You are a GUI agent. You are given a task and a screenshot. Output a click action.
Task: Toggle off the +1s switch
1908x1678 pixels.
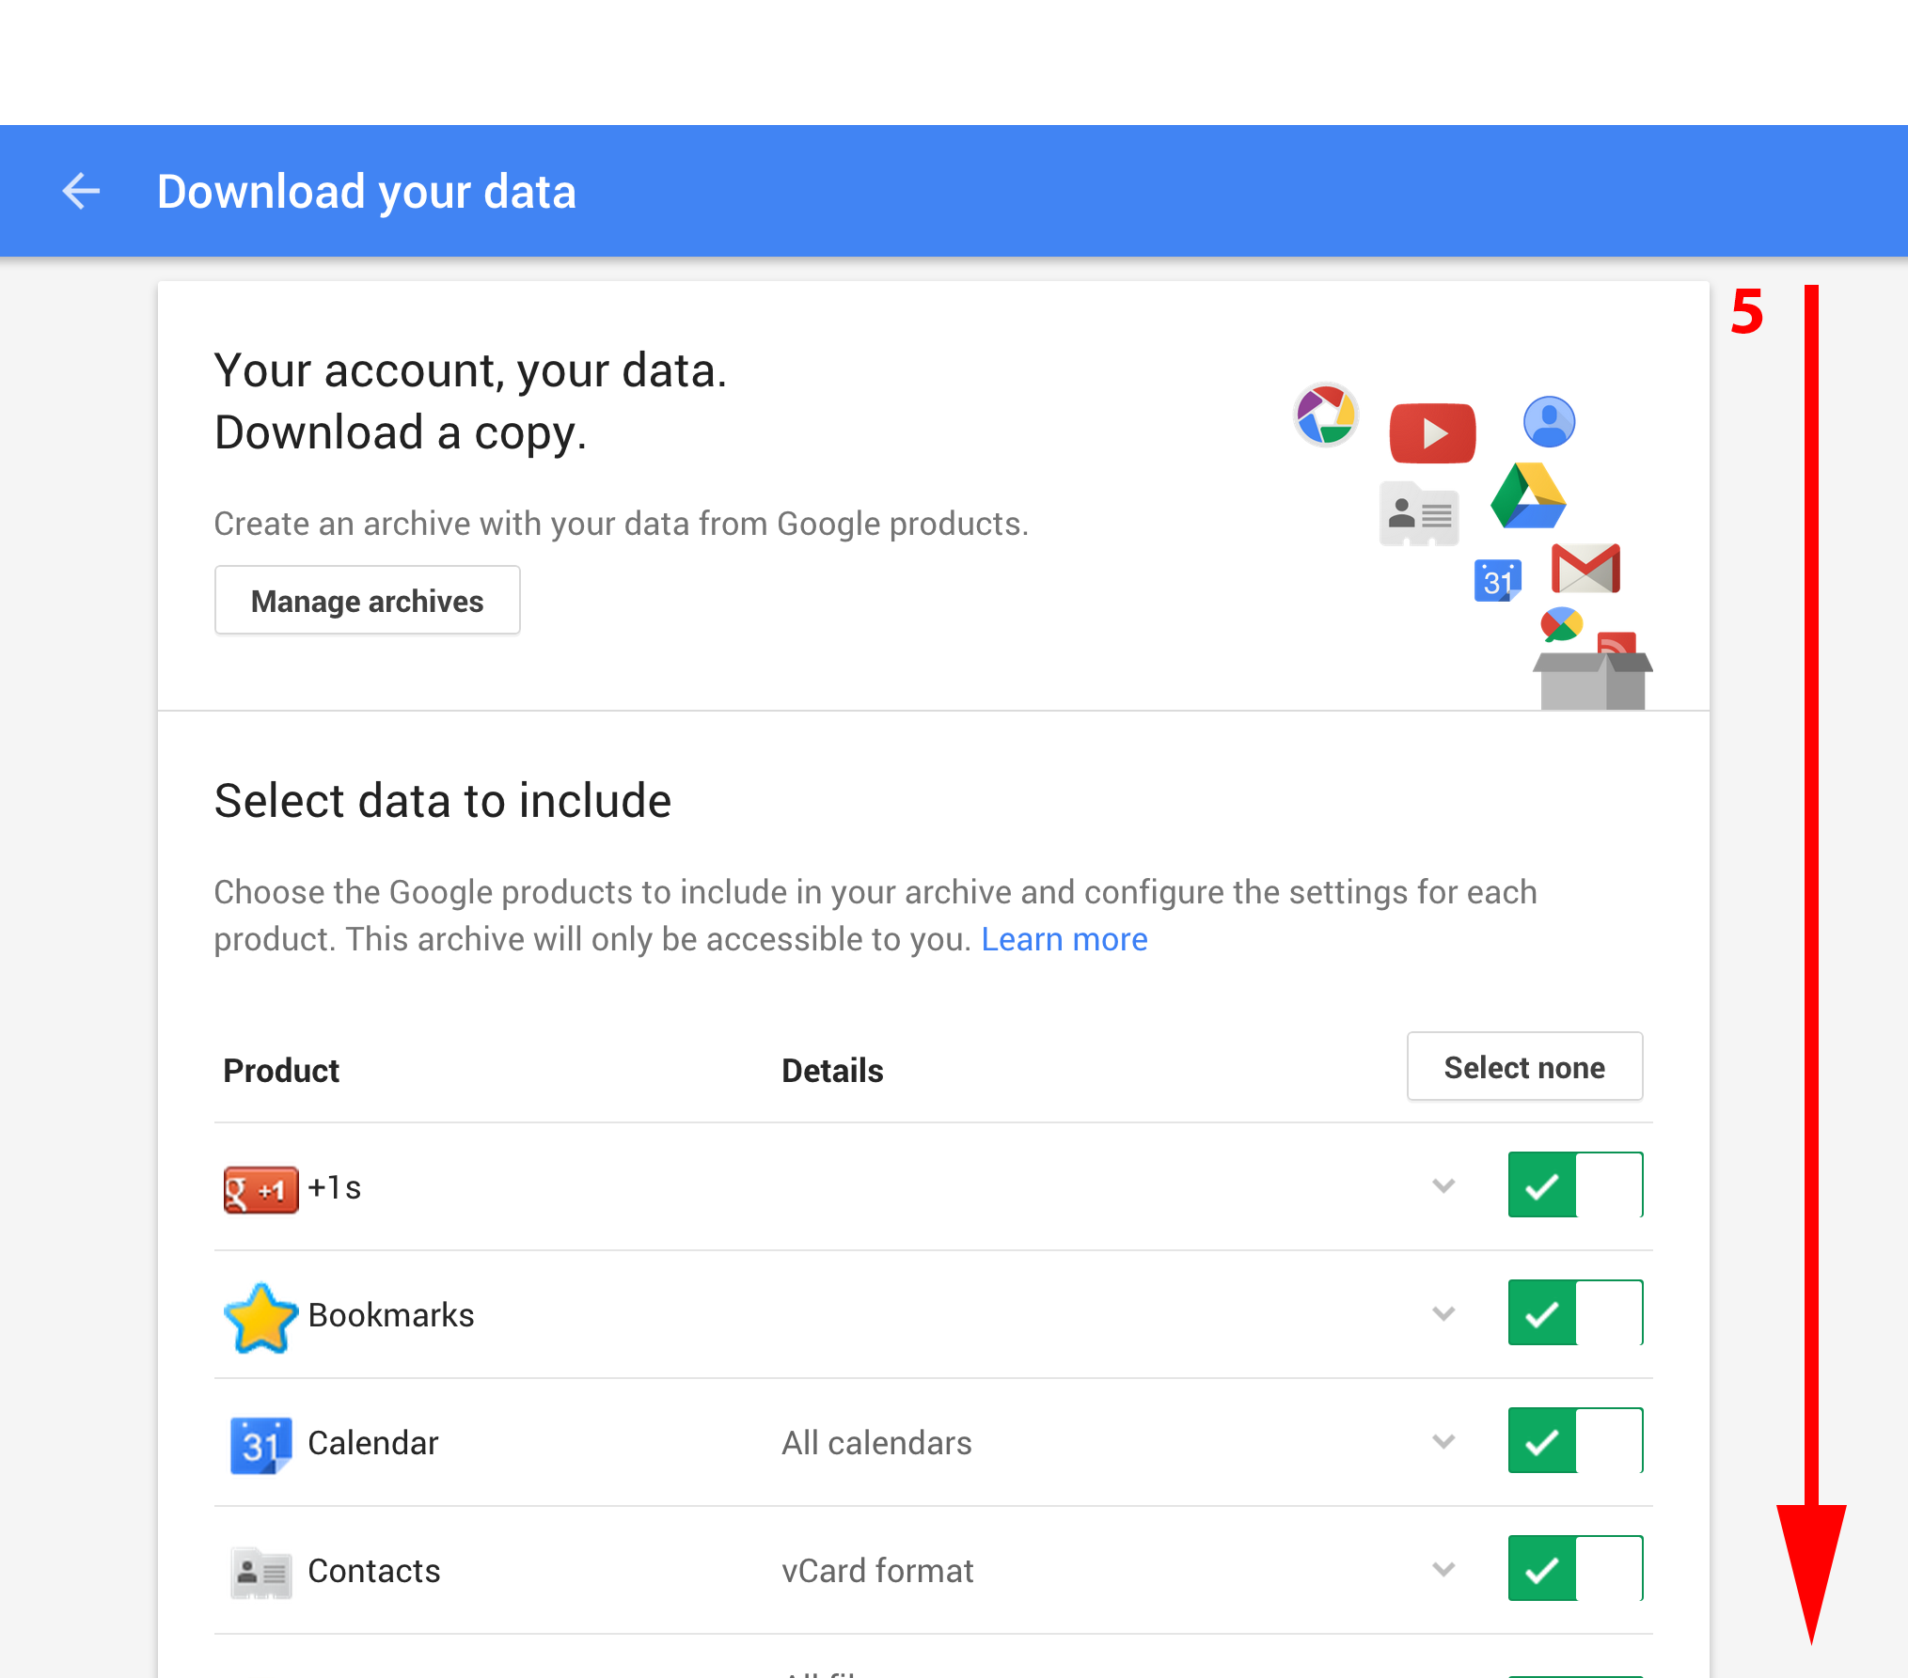1575,1184
